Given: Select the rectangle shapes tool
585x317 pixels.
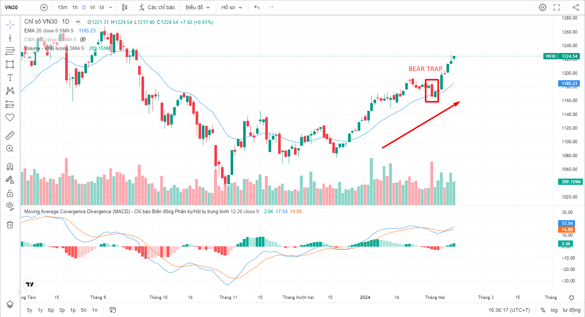Looking at the screenshot, I should pyautogui.click(x=10, y=64).
